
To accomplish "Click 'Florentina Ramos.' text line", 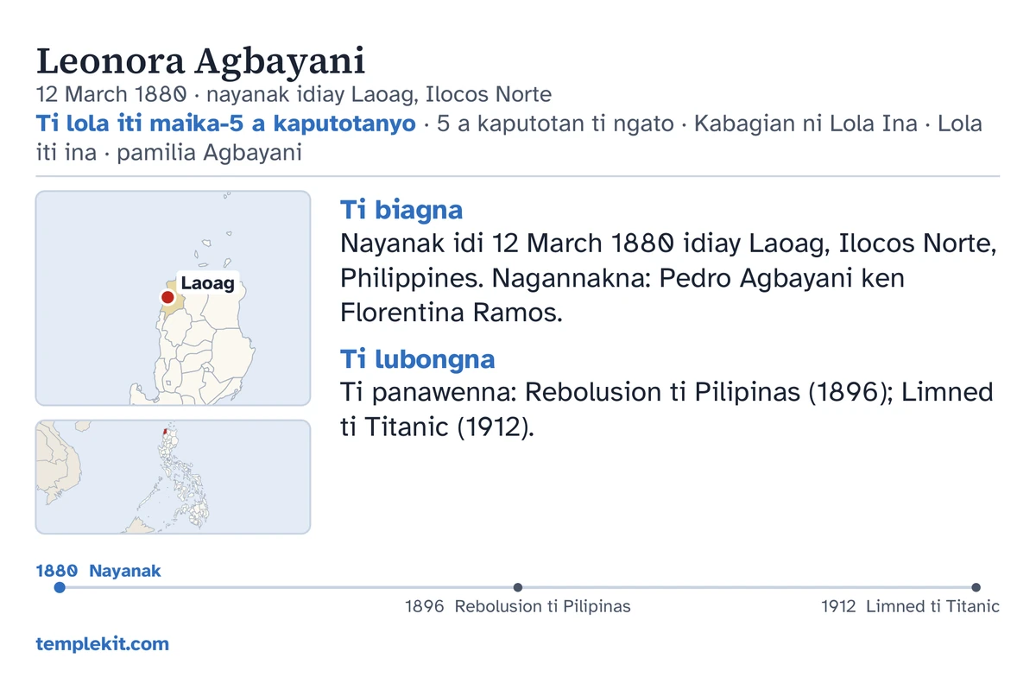I will 452,313.
